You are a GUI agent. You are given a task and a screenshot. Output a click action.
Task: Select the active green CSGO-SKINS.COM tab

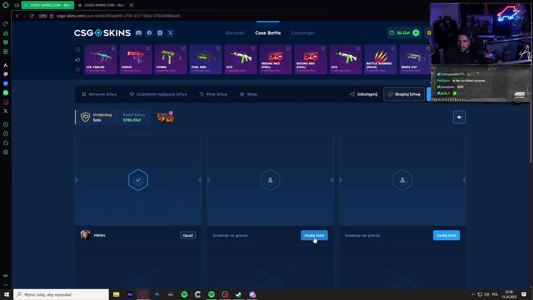(x=48, y=5)
